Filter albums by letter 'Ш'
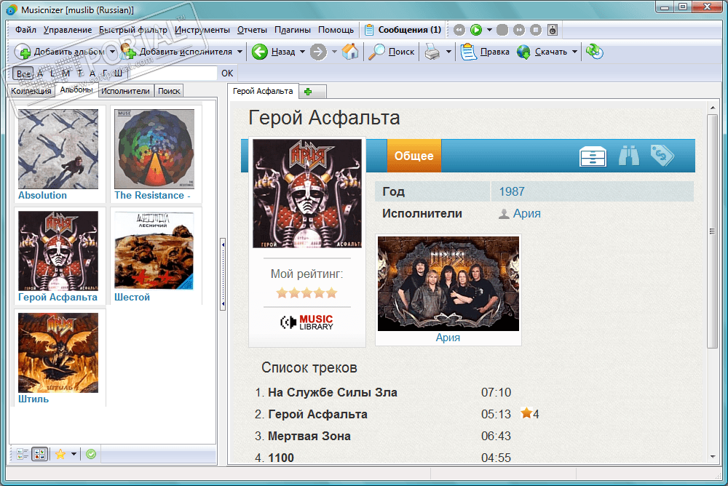Image resolution: width=728 pixels, height=486 pixels. pos(119,73)
